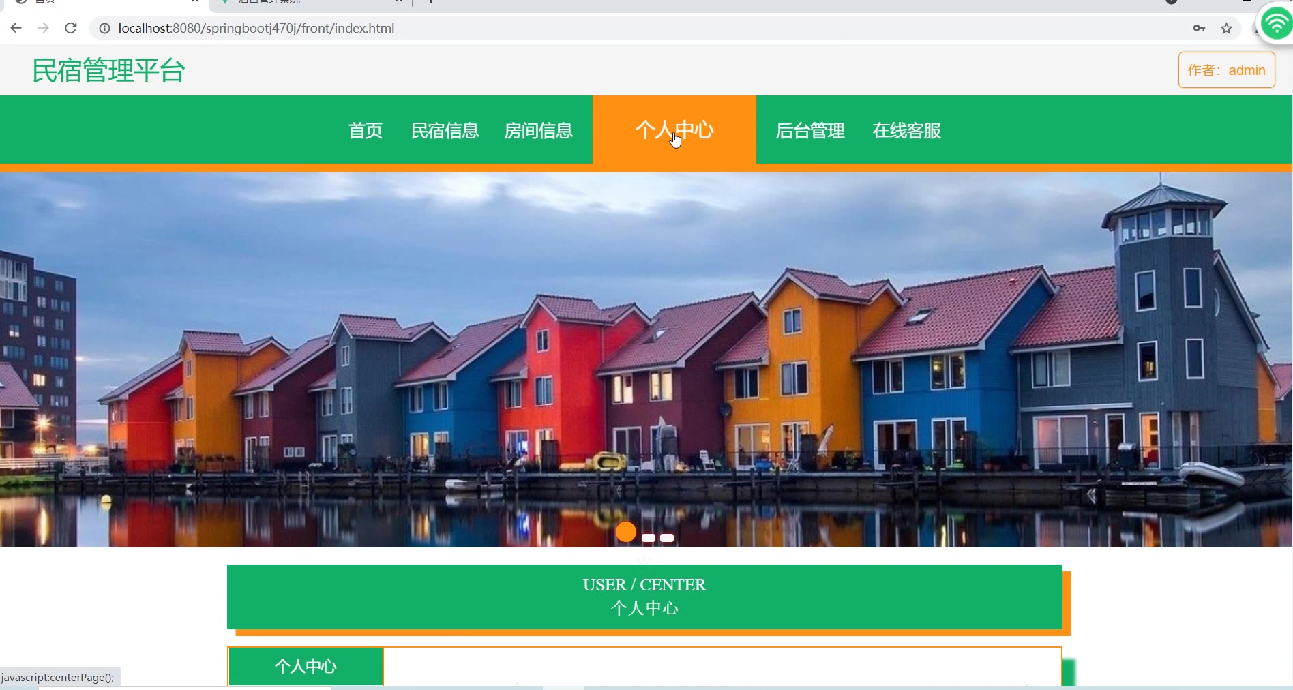The height and width of the screenshot is (690, 1293).
Task: Click the USER / CENTER heading banner
Action: coord(644,597)
